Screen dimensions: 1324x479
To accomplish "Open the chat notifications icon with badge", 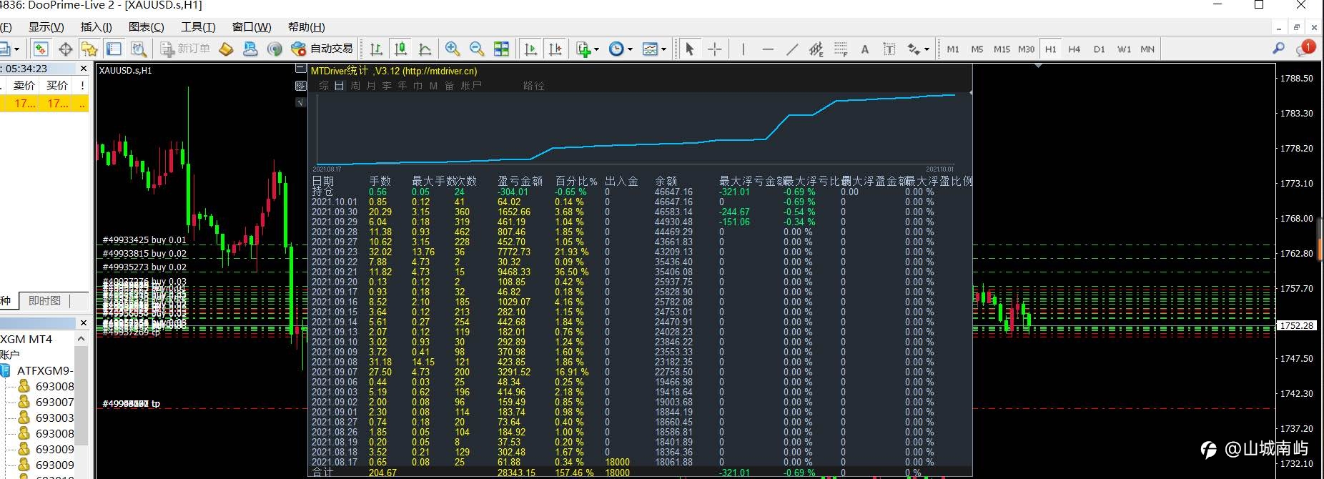I will (x=1305, y=48).
